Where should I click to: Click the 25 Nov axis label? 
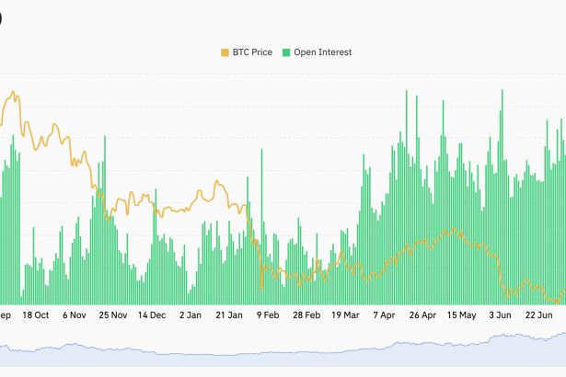click(x=113, y=315)
